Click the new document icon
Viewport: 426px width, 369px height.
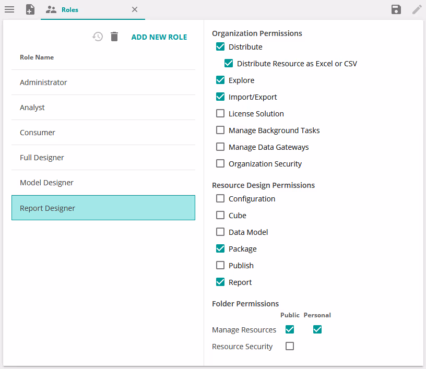coord(30,9)
